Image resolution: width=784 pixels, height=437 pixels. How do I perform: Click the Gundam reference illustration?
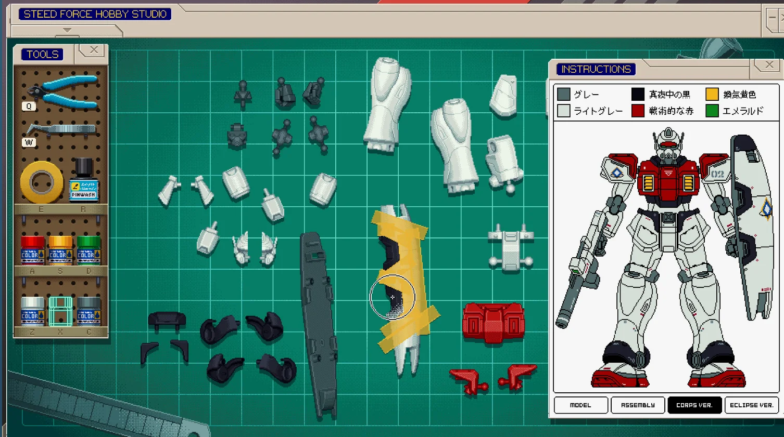(x=666, y=257)
